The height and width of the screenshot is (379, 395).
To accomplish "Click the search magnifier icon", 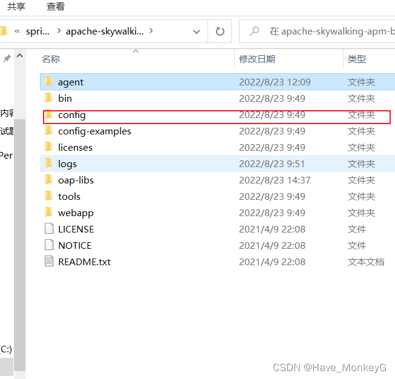I will click(255, 31).
